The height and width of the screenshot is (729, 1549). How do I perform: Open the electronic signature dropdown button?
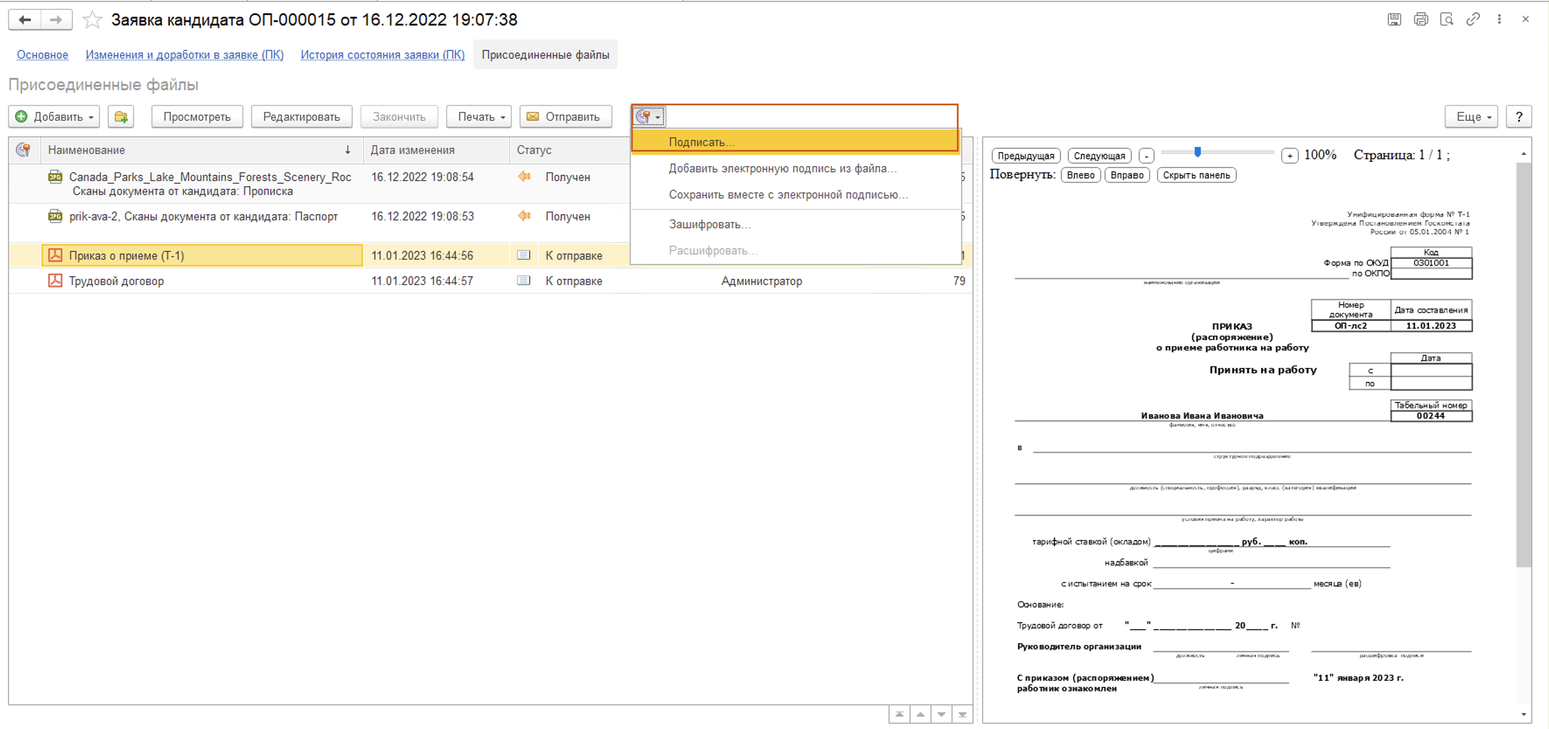click(x=648, y=117)
